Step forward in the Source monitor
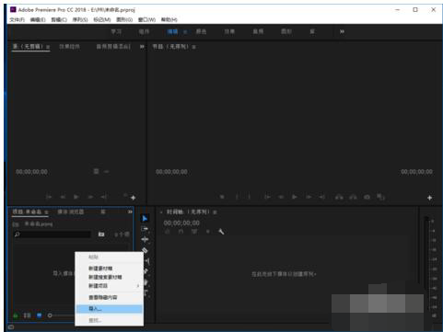This screenshot has width=443, height=332. tap(90, 197)
